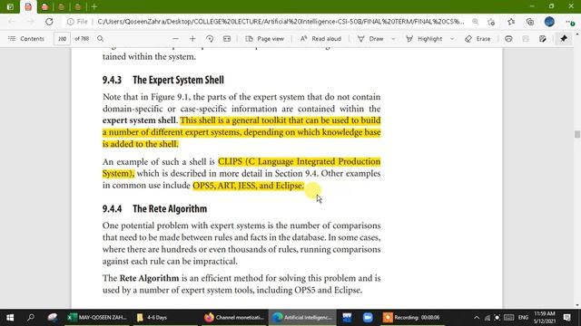Click scrollbar down arrow

(x=577, y=305)
